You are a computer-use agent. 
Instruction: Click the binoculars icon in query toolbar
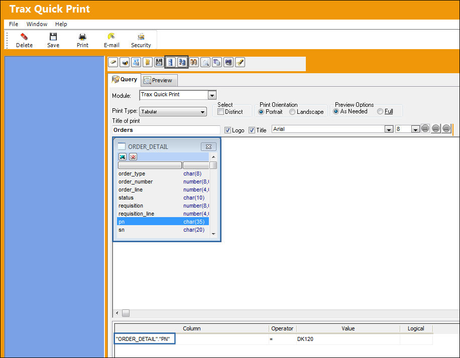point(194,62)
